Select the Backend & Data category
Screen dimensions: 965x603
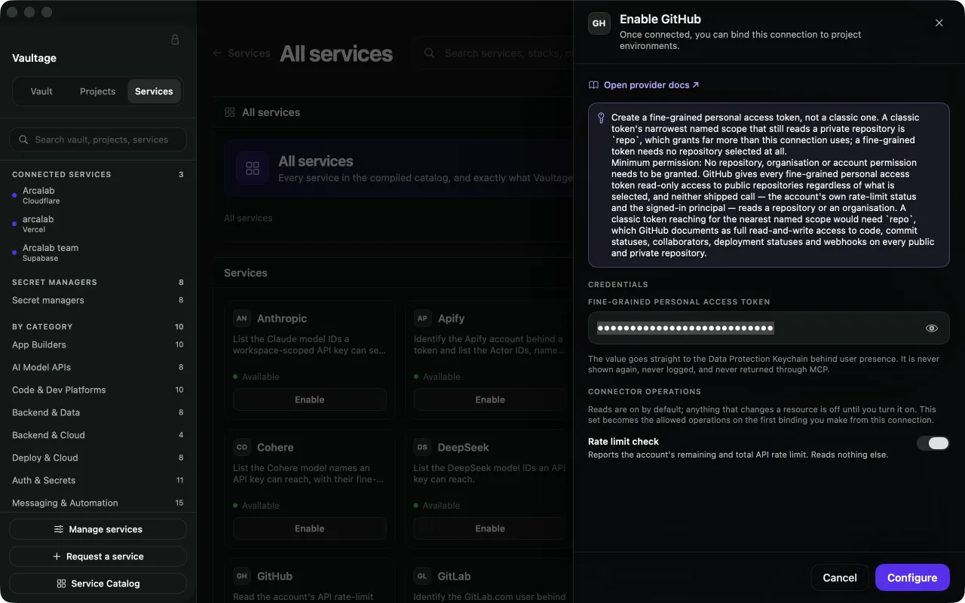tap(98, 412)
